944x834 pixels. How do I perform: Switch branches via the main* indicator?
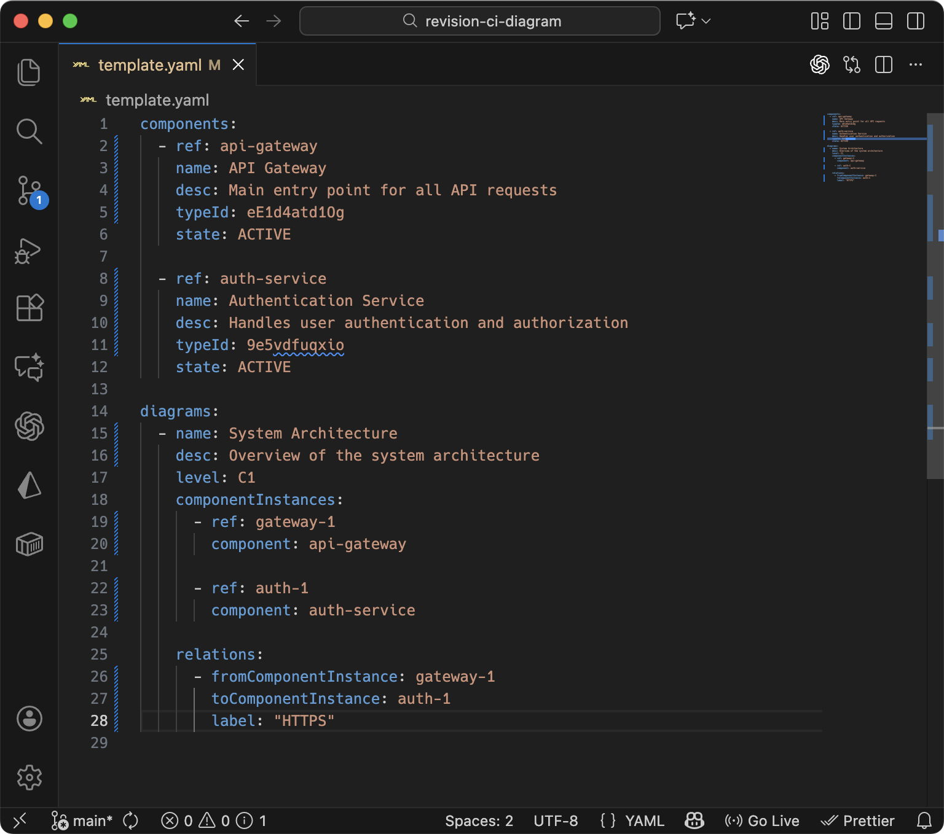tap(91, 820)
